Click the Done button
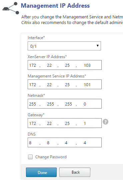The width and height of the screenshot is (123, 180). 41,172
